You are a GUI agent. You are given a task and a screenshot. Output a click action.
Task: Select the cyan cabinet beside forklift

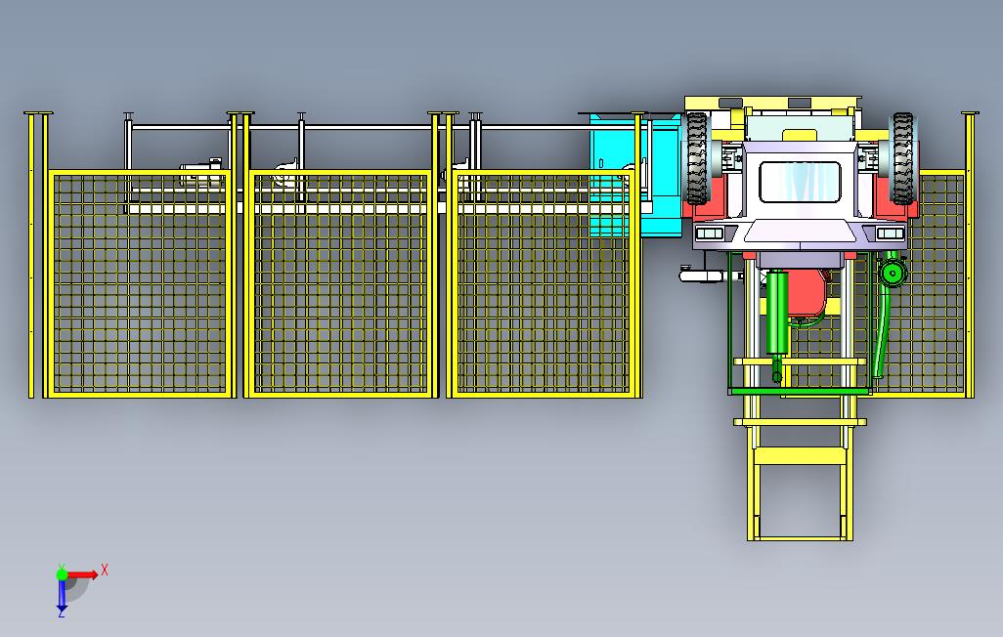click(635, 175)
